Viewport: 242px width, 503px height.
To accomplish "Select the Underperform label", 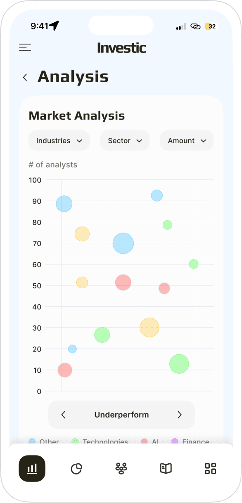I will point(121,415).
